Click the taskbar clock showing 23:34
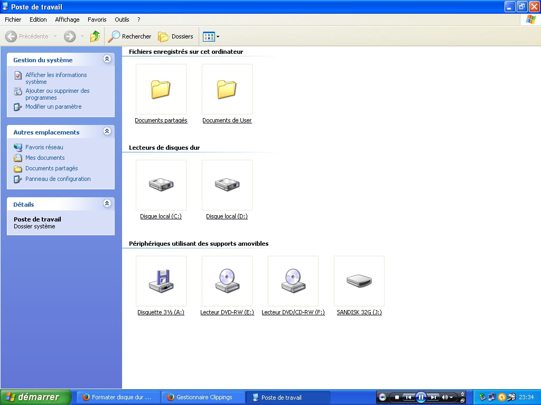Viewport: 541px width, 405px height. click(x=526, y=397)
